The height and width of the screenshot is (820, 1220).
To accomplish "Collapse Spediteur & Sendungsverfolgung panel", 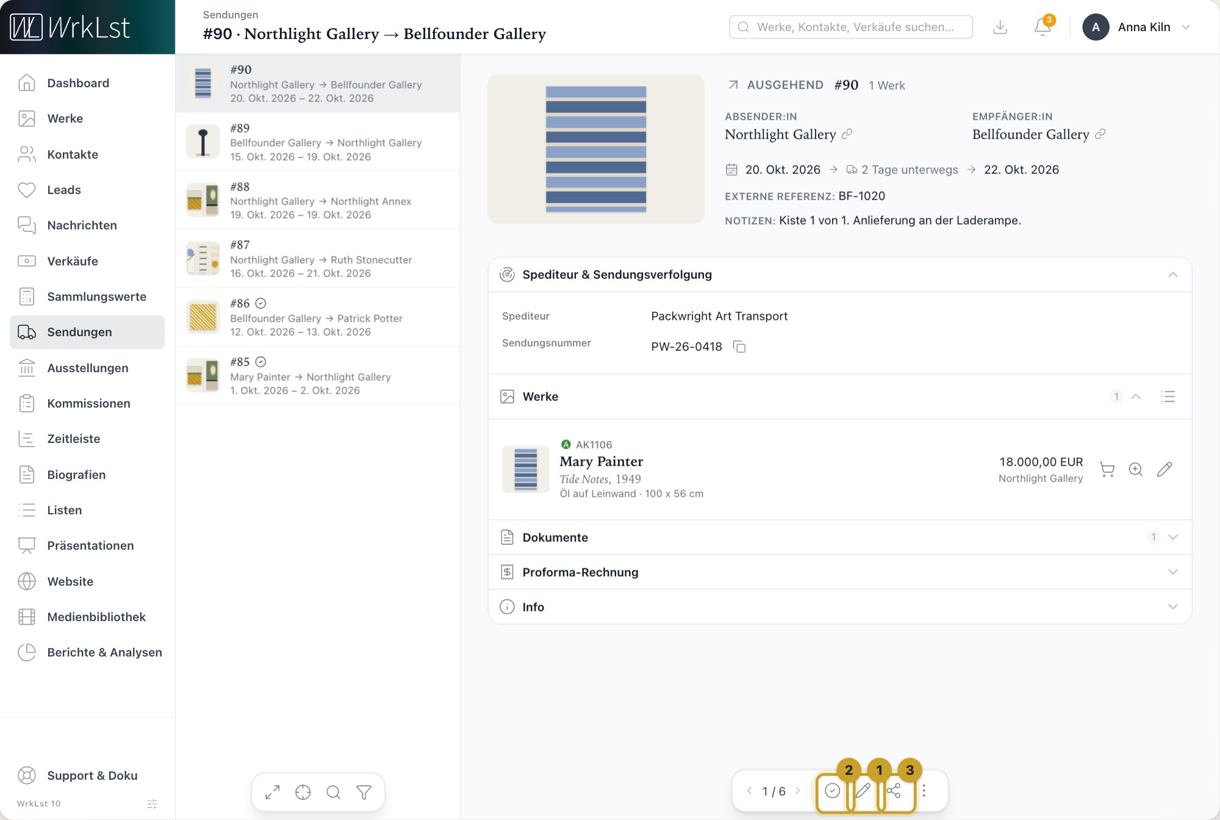I will click(x=1173, y=275).
